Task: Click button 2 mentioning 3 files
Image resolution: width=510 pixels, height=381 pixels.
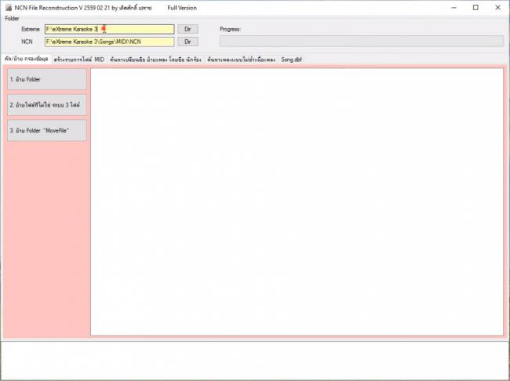Action: (x=47, y=105)
